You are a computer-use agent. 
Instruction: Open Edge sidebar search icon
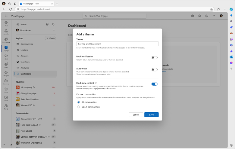(231, 21)
